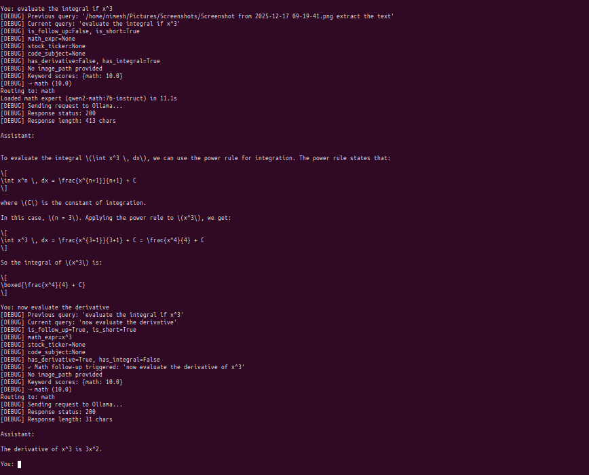
Task: Click the first line 'You: evaluate the integral if x^3'
Action: tap(56, 9)
